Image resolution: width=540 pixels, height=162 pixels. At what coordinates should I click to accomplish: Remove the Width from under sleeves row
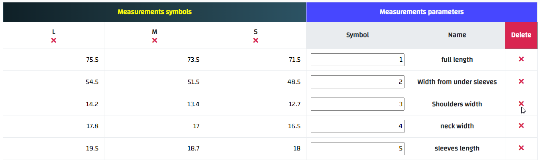pyautogui.click(x=521, y=82)
